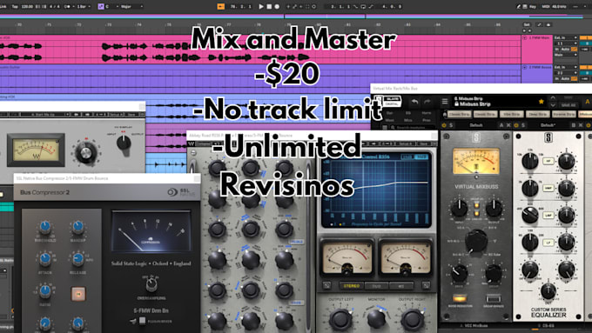592x333 pixels.
Task: Toggle the Key map mode button
Action: pyautogui.click(x=533, y=6)
